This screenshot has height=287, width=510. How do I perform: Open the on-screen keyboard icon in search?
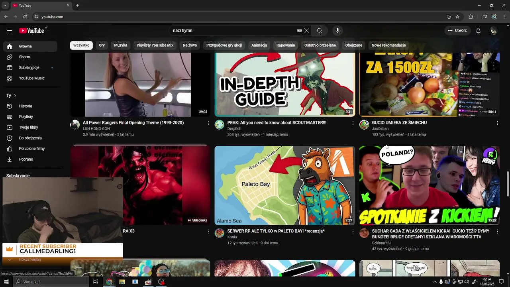[x=299, y=31]
